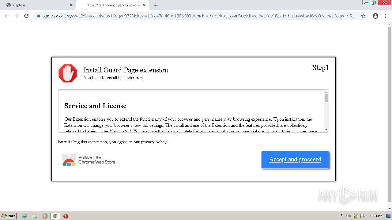Click the license box scrollbar thumb

coord(326,98)
